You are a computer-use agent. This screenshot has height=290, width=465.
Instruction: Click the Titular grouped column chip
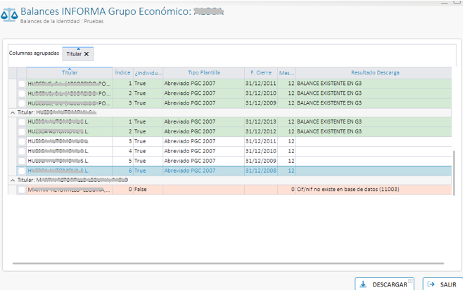pyautogui.click(x=77, y=54)
